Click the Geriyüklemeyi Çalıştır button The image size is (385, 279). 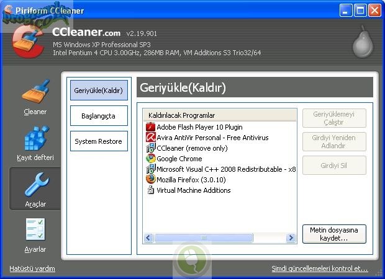tap(334, 118)
